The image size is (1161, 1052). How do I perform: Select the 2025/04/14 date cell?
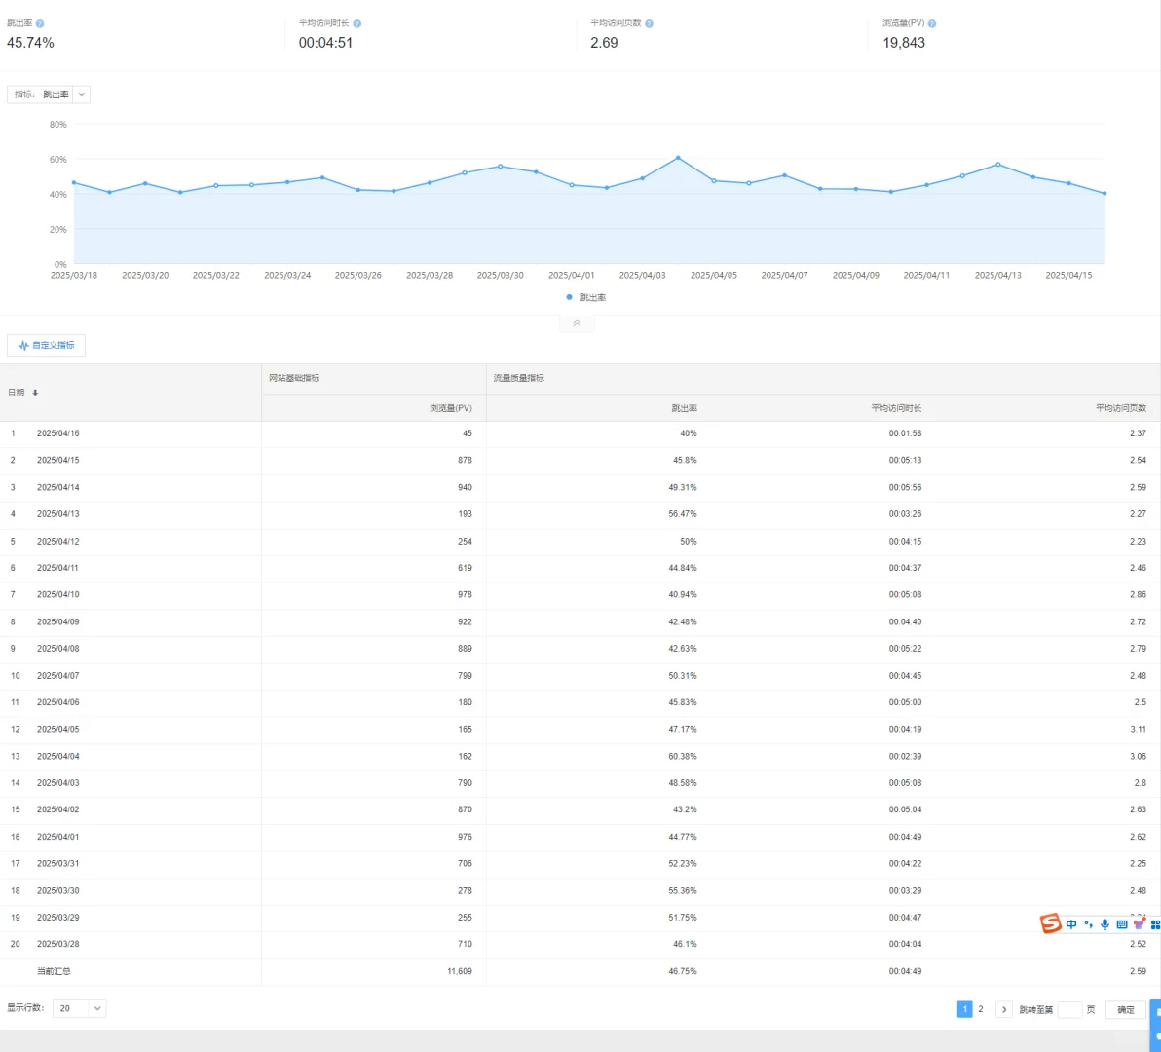(x=57, y=487)
